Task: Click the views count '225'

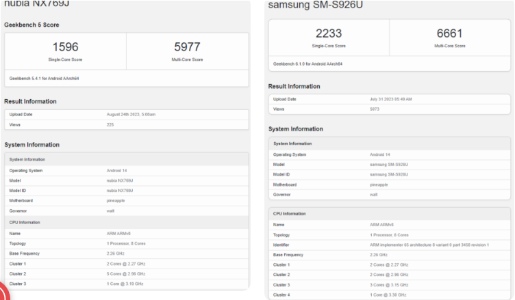Action: [110, 124]
